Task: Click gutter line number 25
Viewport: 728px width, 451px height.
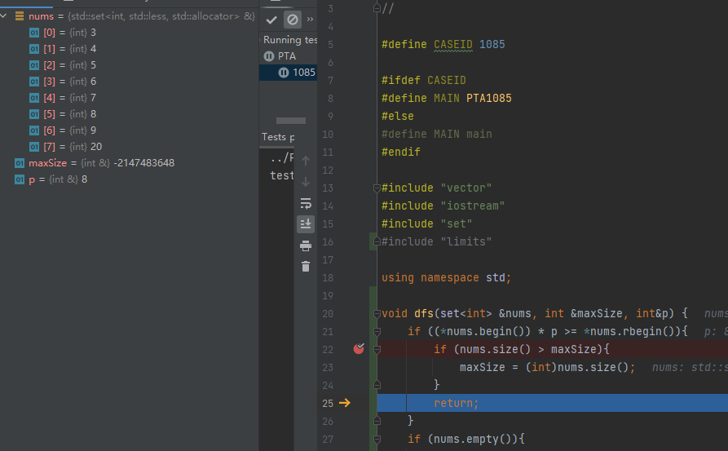Action: click(328, 403)
